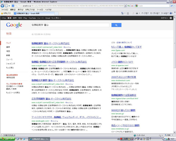
Task: Open the お気に入り(A) menu in menu bar
Action: tap(30, 10)
